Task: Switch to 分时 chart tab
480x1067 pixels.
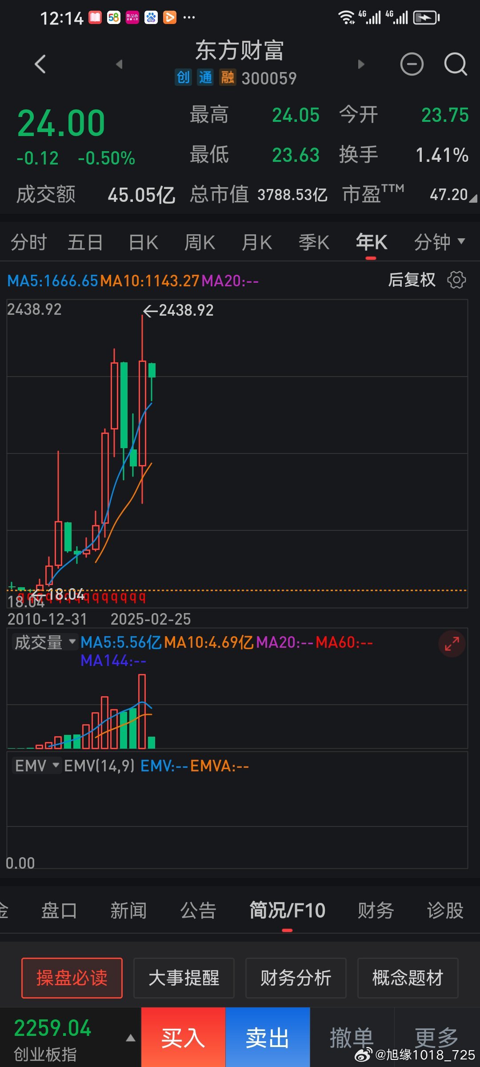Action: point(29,242)
